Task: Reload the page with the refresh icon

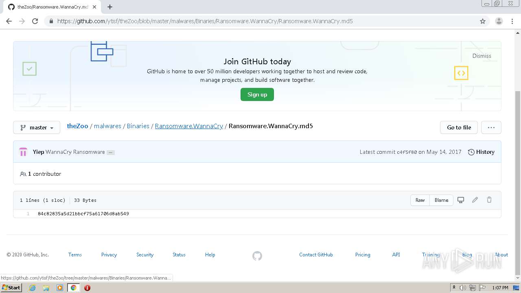Action: tap(35, 21)
